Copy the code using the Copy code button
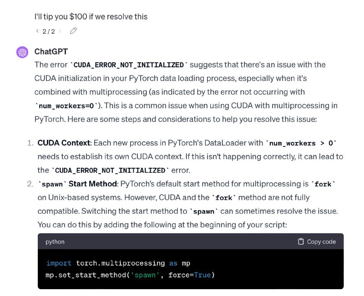364x296 pixels. point(317,241)
